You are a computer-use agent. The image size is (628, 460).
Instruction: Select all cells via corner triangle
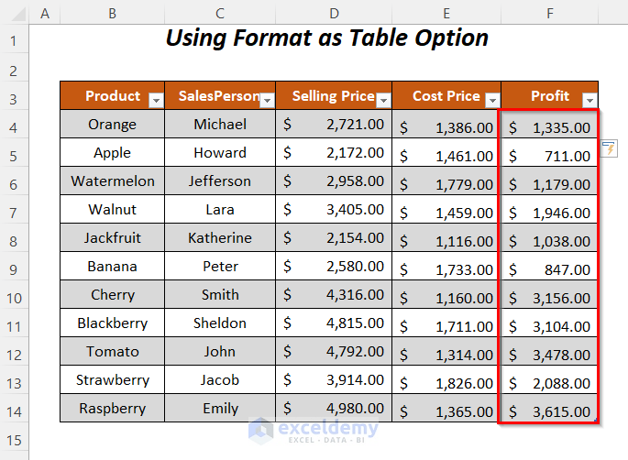(19, 14)
